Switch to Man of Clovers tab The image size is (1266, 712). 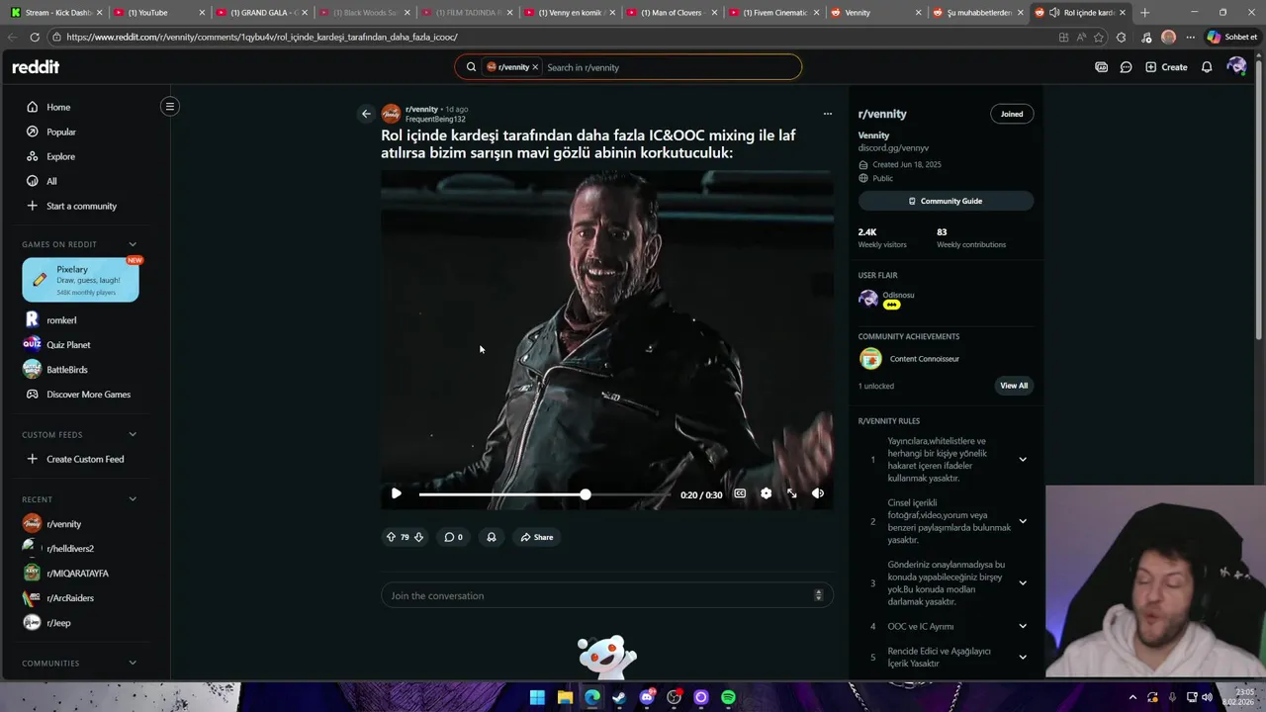tap(672, 12)
